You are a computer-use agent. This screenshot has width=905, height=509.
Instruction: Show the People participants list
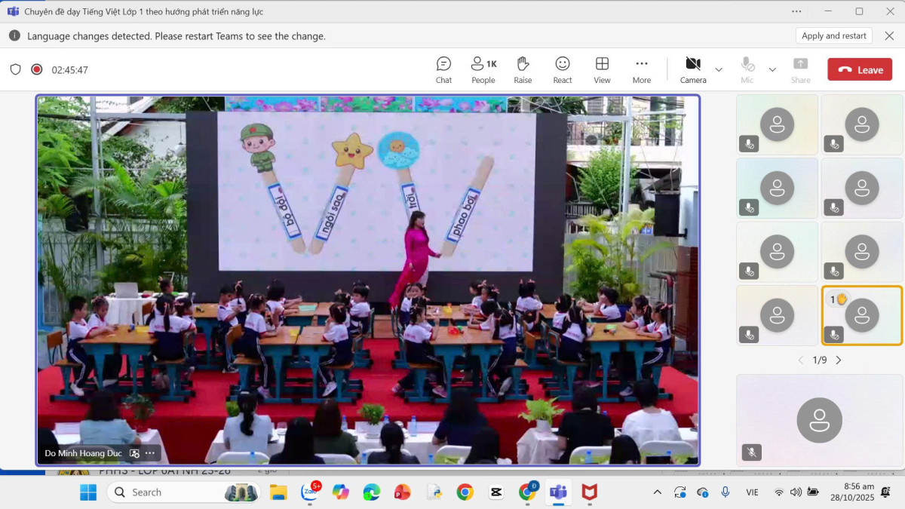click(x=483, y=69)
